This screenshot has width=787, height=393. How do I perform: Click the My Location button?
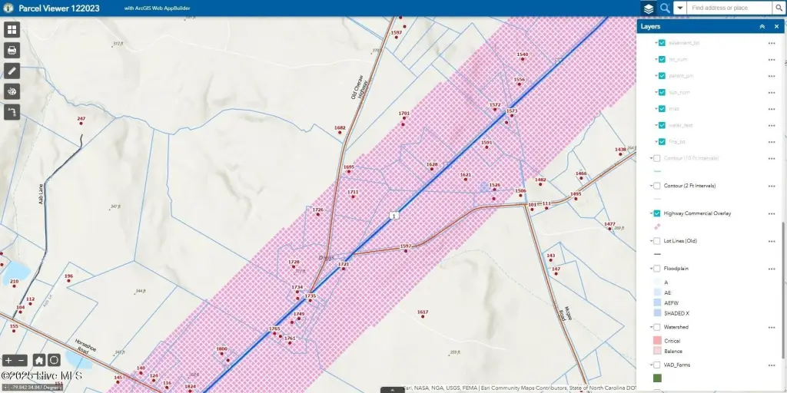(x=54, y=360)
